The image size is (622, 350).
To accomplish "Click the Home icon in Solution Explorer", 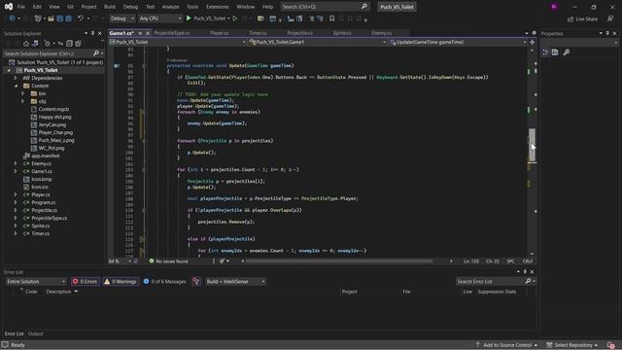I will coord(26,43).
